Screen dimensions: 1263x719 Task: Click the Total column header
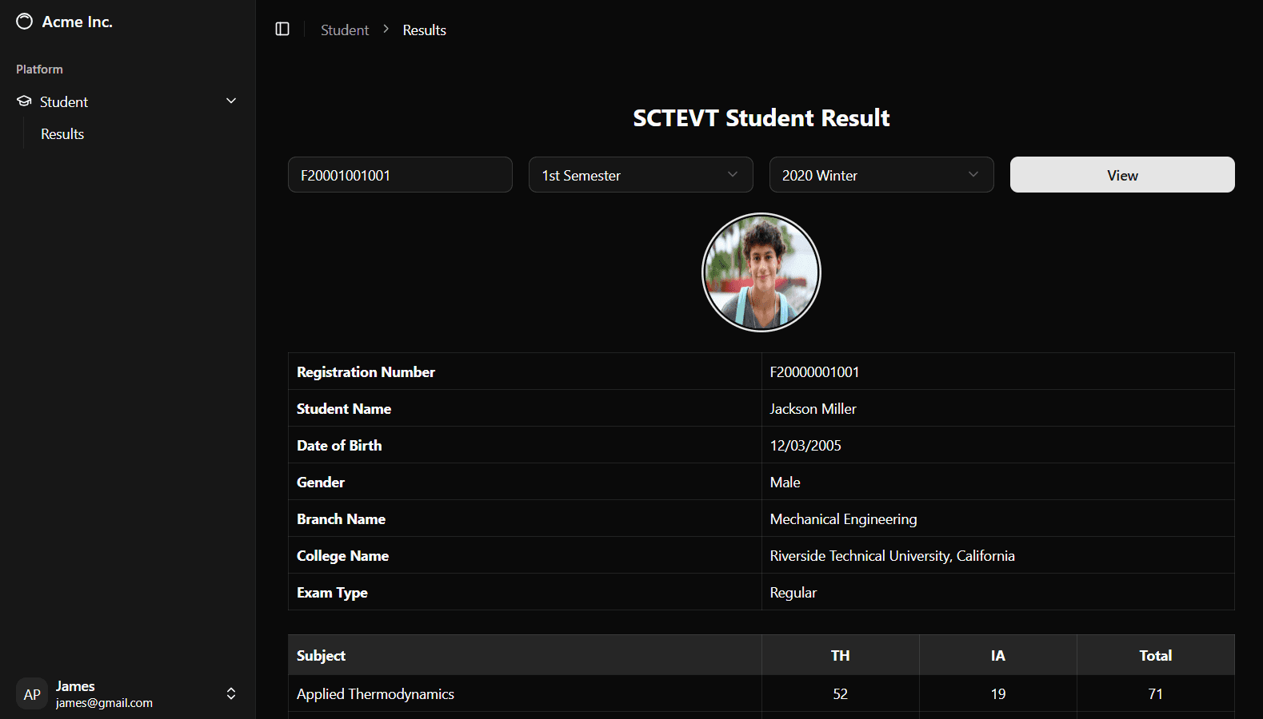pyautogui.click(x=1155, y=655)
